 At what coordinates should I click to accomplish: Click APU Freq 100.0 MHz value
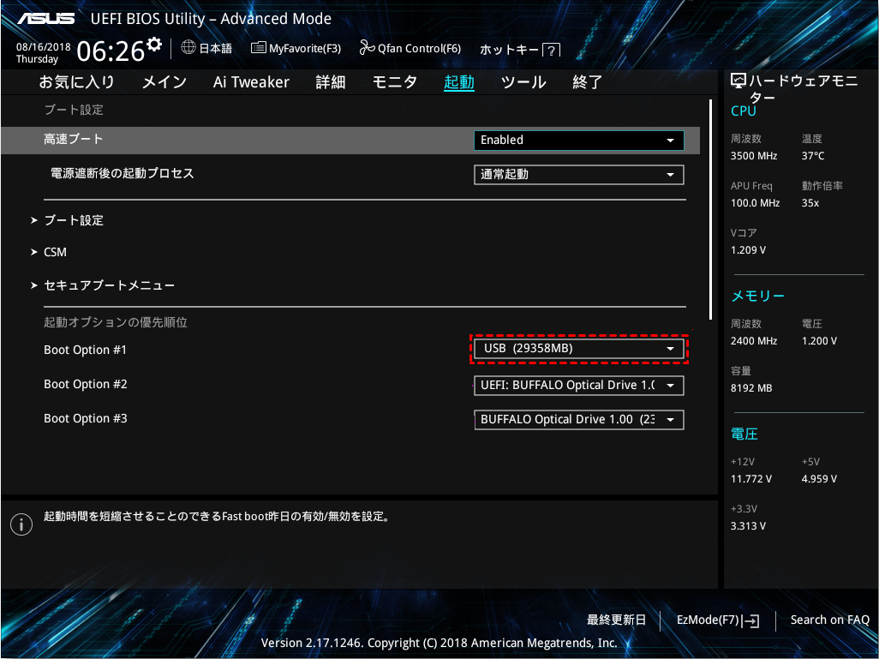[755, 203]
